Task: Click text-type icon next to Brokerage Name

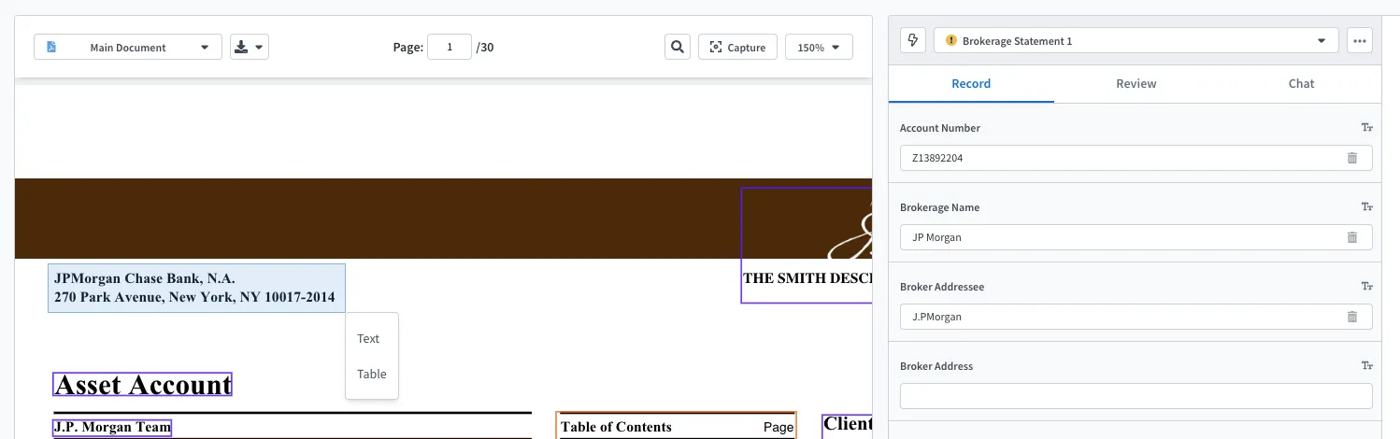Action: point(1366,207)
